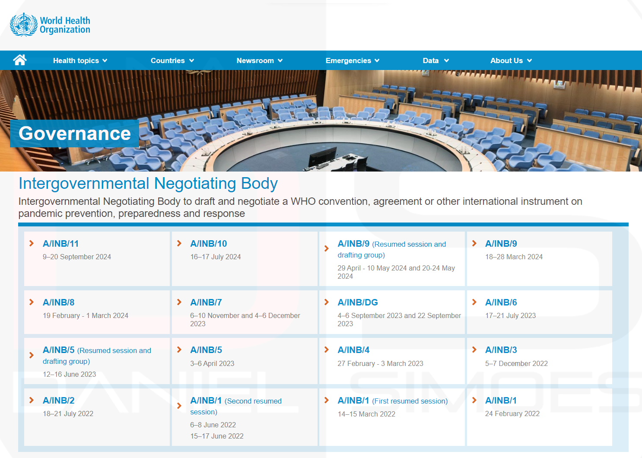Open the A/INB/7 session link

click(x=206, y=302)
